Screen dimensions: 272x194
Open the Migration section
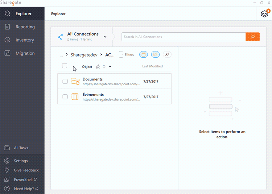click(x=22, y=53)
